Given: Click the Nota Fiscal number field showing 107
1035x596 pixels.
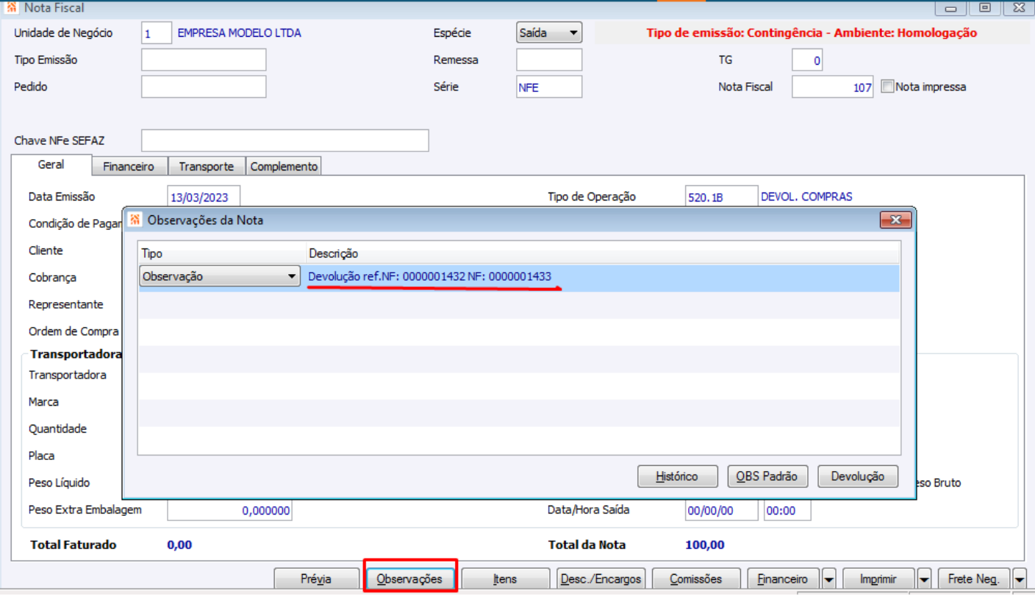Looking at the screenshot, I should [833, 87].
